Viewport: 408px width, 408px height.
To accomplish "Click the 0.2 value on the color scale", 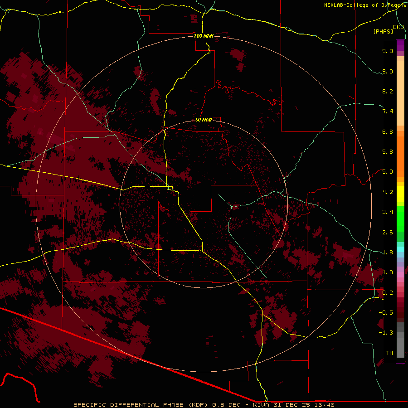I will pyautogui.click(x=388, y=293).
